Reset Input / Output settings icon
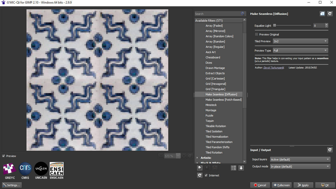 pyautogui.click(x=330, y=150)
